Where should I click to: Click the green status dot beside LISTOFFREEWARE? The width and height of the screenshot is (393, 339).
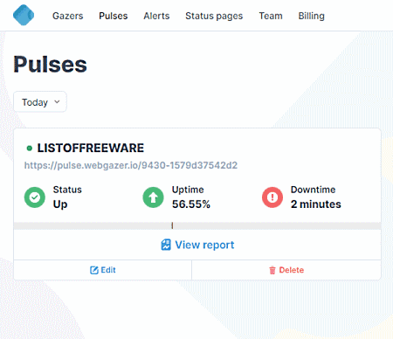(29, 149)
